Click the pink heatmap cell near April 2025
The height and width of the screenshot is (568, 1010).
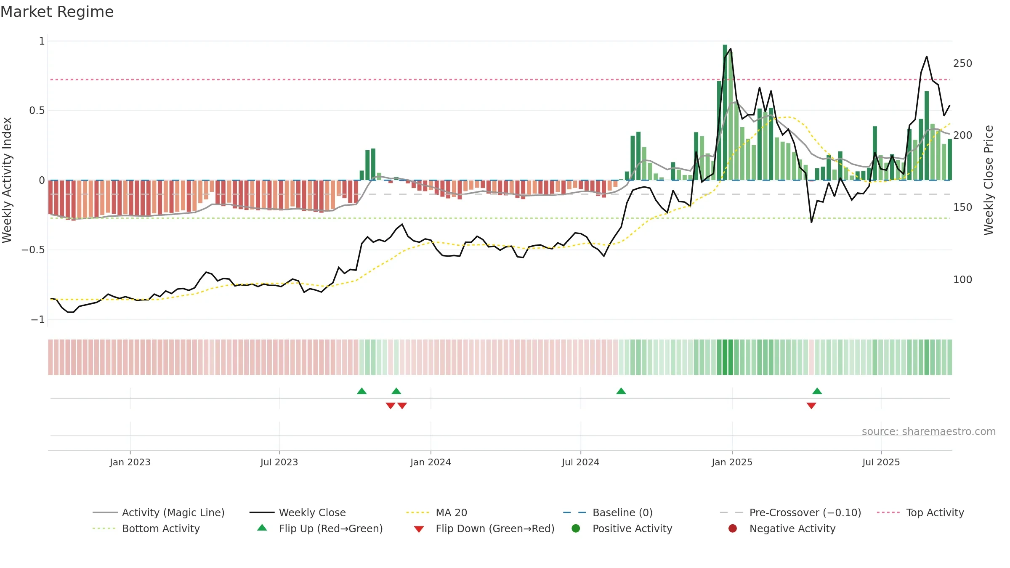[x=811, y=357]
